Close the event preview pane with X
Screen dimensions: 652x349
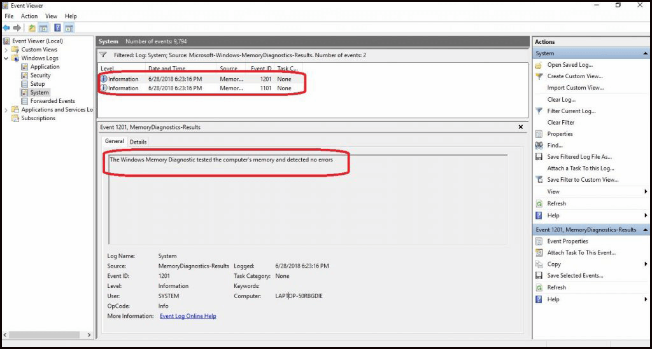pos(521,127)
